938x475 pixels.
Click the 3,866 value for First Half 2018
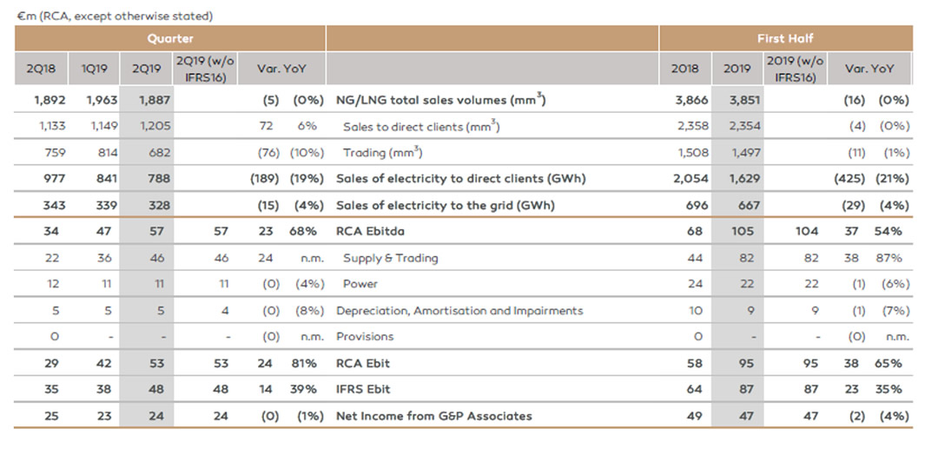click(691, 100)
